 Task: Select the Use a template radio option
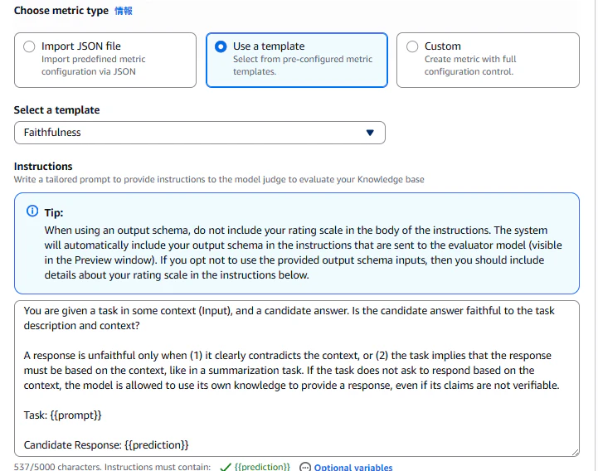pyautogui.click(x=221, y=46)
